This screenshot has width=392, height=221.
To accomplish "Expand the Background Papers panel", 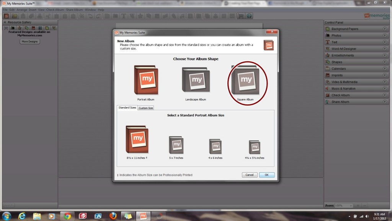I will click(385, 29).
